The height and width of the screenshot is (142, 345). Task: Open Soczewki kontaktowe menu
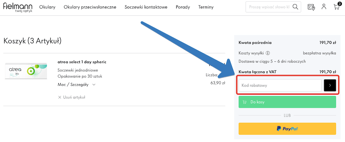coord(146,7)
